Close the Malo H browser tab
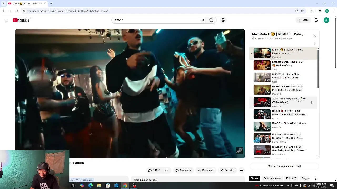 pos(45,4)
